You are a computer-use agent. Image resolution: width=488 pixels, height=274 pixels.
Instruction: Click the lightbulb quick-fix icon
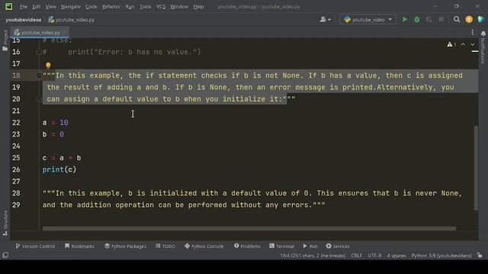48,65
